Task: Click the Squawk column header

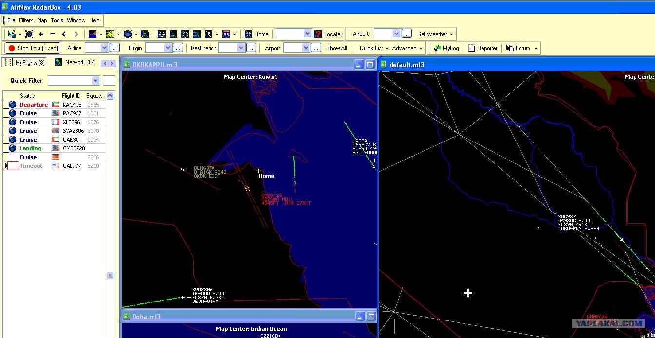Action: [x=95, y=96]
